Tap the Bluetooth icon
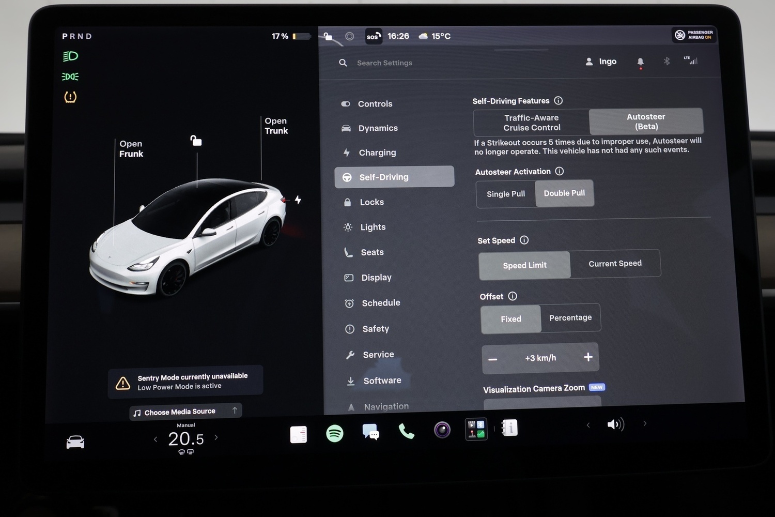The image size is (775, 517). [x=667, y=61]
